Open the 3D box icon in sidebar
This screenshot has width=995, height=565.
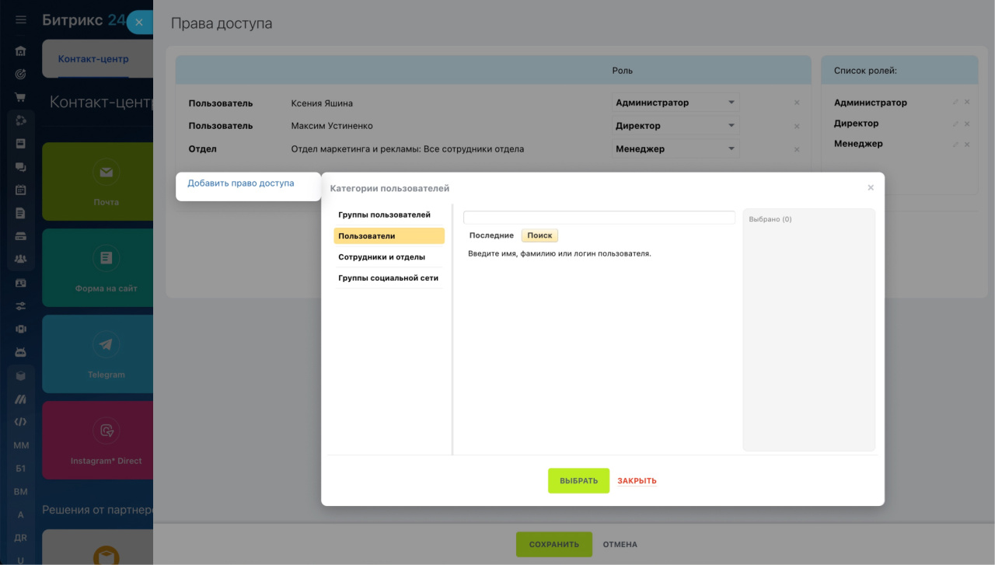[21, 375]
